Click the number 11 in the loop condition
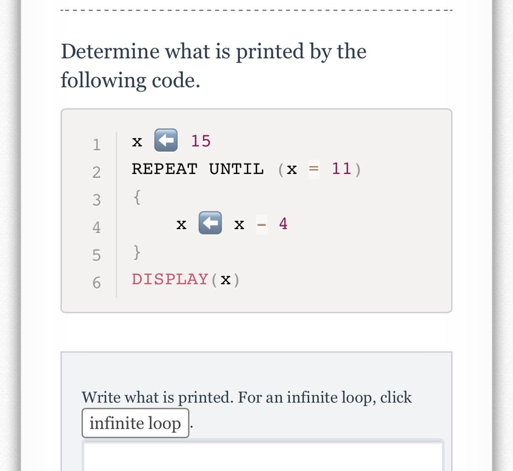 (x=341, y=169)
